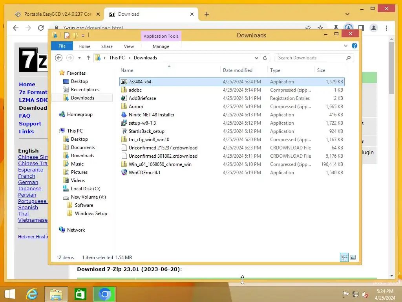Open Windows Store from taskbar
The image size is (402, 302).
tap(80, 294)
